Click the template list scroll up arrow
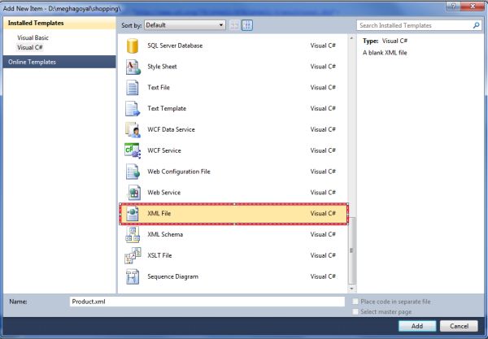The height and width of the screenshot is (339, 488). (x=351, y=38)
